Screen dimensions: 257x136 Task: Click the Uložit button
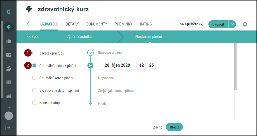point(174,127)
